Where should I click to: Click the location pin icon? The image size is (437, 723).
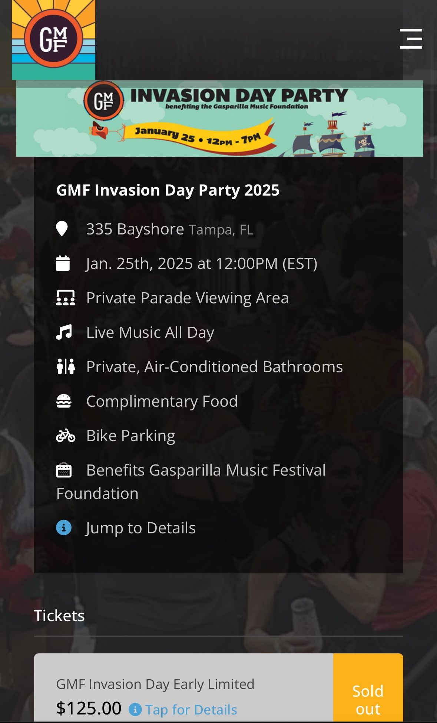(x=62, y=229)
